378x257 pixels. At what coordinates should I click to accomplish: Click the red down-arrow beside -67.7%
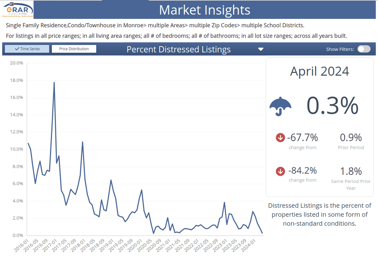tap(280, 138)
